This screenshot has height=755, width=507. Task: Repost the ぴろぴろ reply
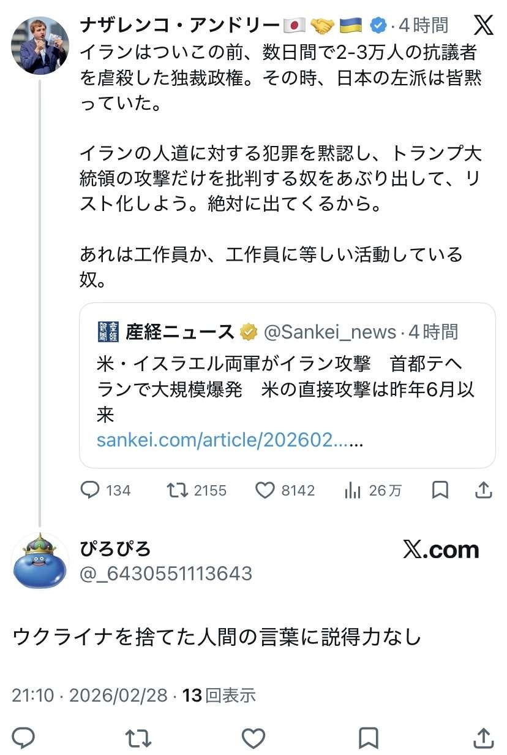138,737
